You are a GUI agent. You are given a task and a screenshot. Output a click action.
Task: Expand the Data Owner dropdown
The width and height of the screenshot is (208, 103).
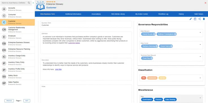click(200, 45)
